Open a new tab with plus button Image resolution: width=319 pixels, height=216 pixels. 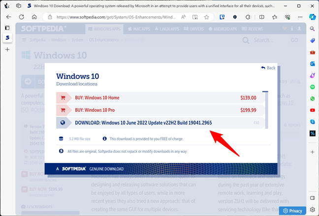pyautogui.click(x=7, y=49)
